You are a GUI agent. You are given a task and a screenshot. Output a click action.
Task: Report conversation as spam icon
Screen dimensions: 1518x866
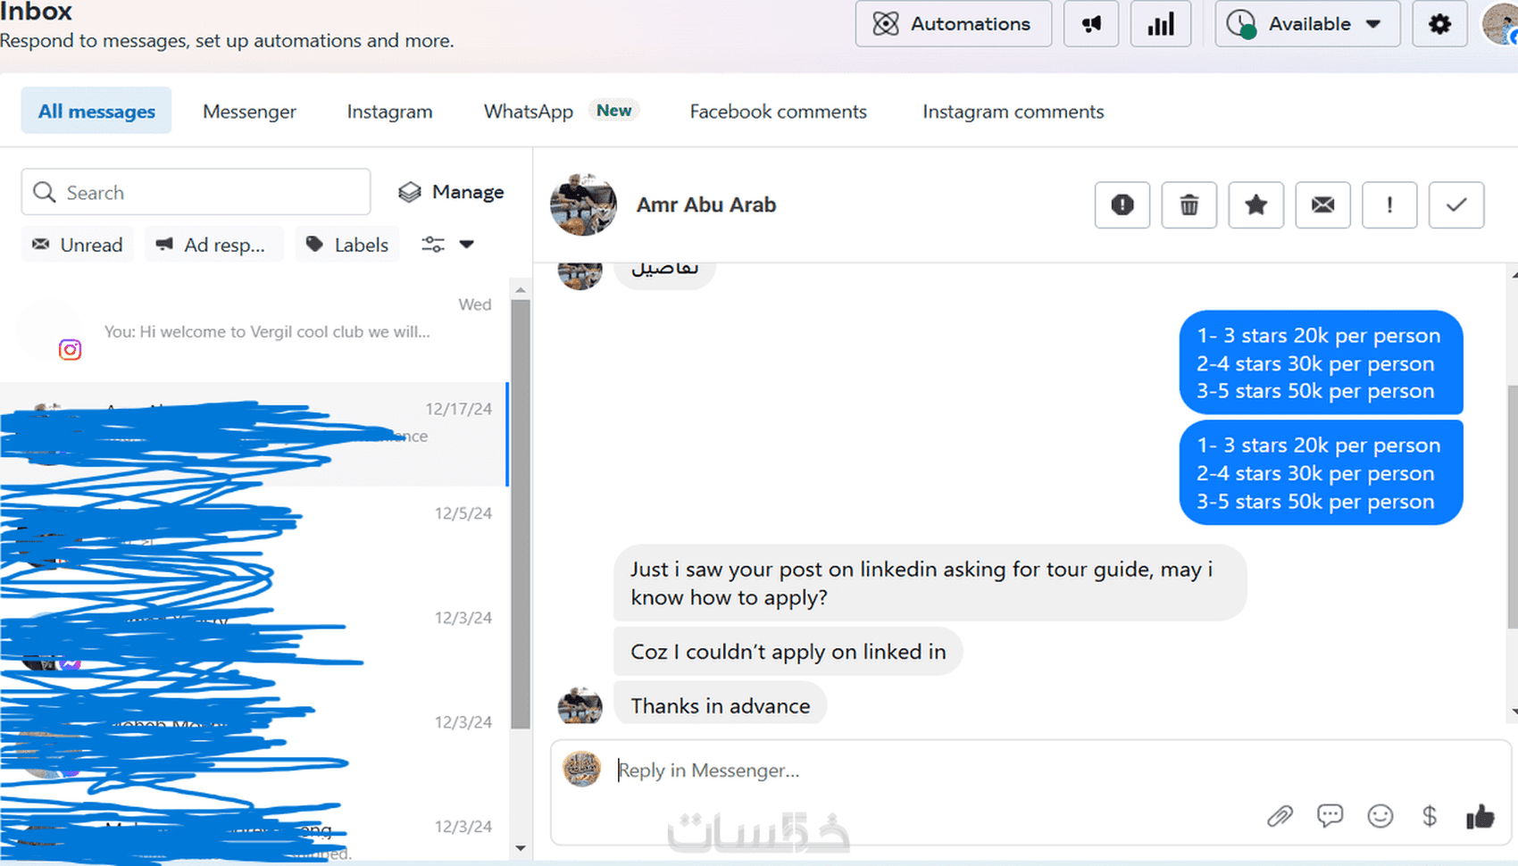[1122, 205]
